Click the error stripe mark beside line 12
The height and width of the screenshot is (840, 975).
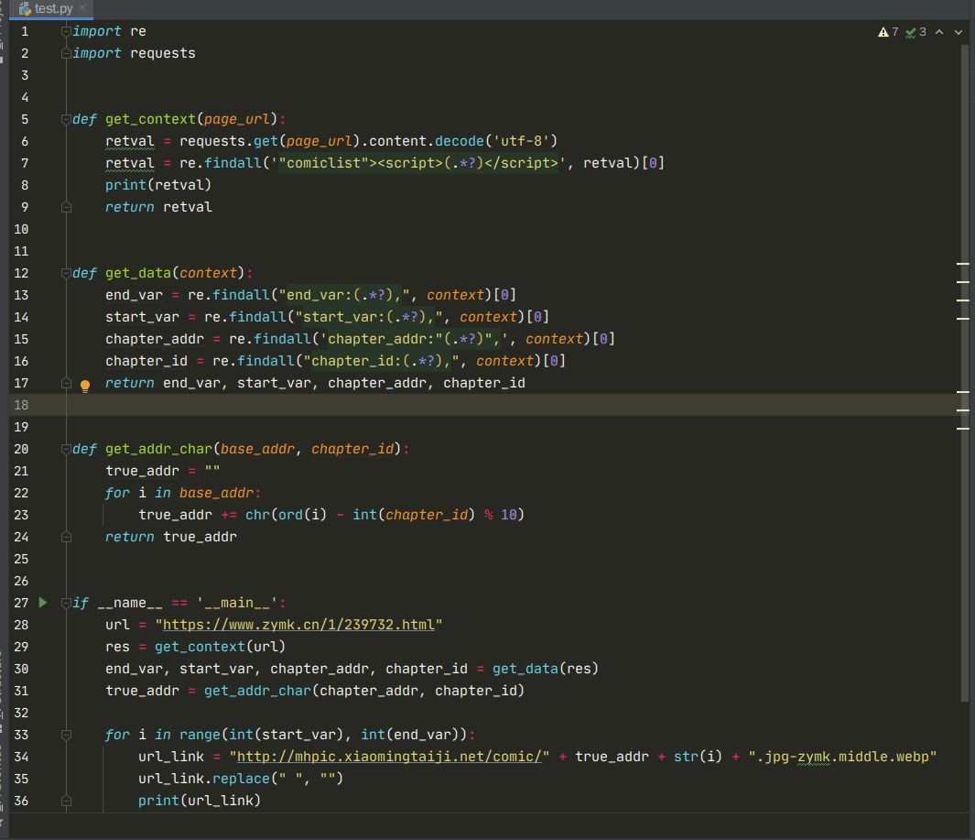962,264
